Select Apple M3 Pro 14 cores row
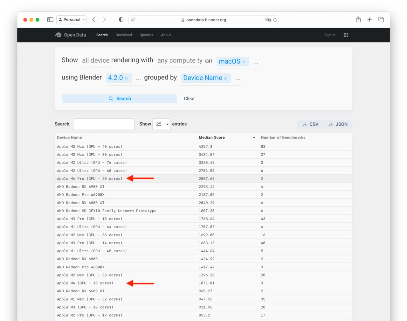407x321 pixels. [x=203, y=243]
